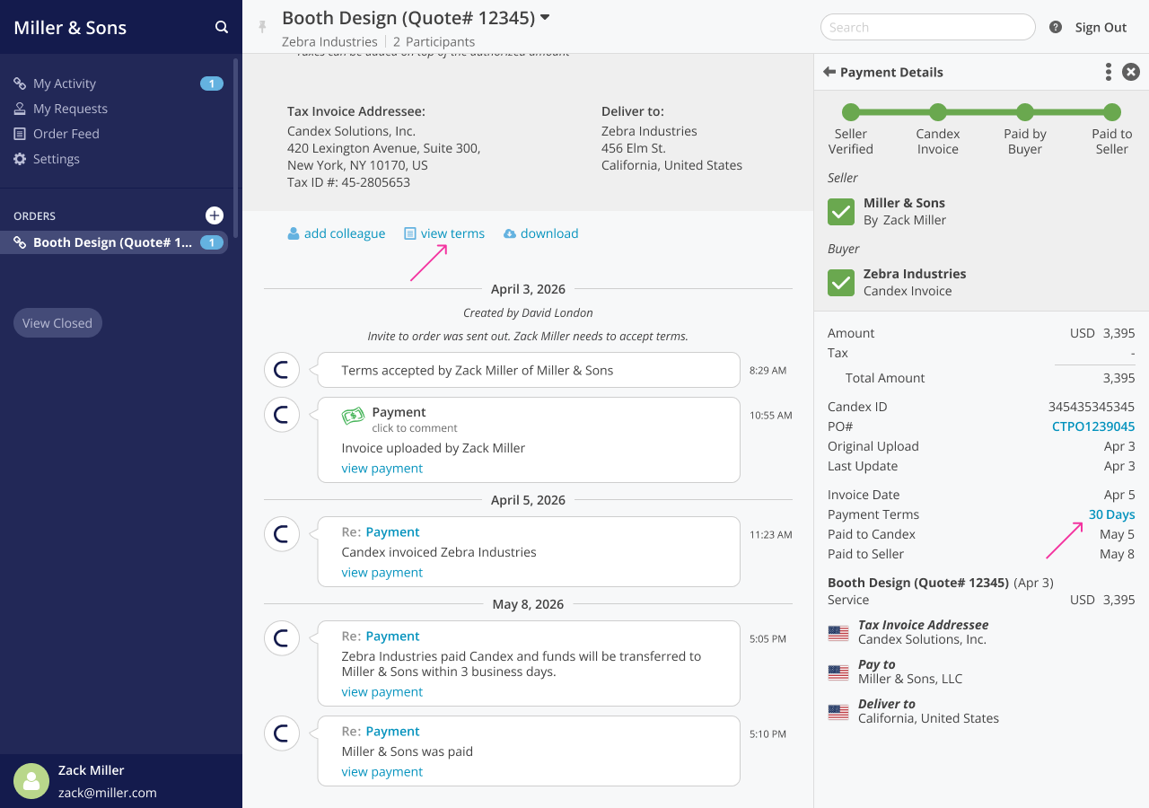Click the 30 Days payment terms link
This screenshot has height=808, width=1149.
click(x=1112, y=514)
